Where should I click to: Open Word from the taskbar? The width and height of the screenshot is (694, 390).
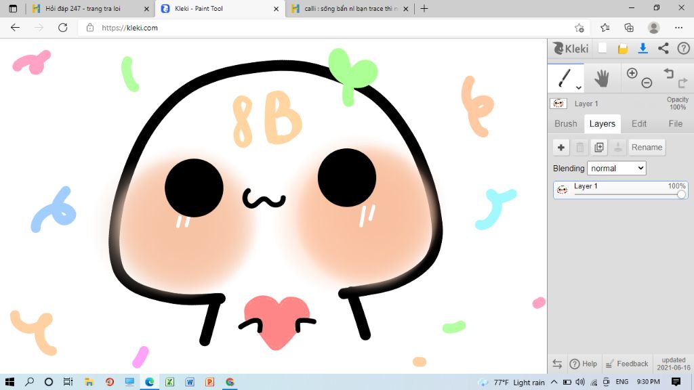pyautogui.click(x=190, y=382)
